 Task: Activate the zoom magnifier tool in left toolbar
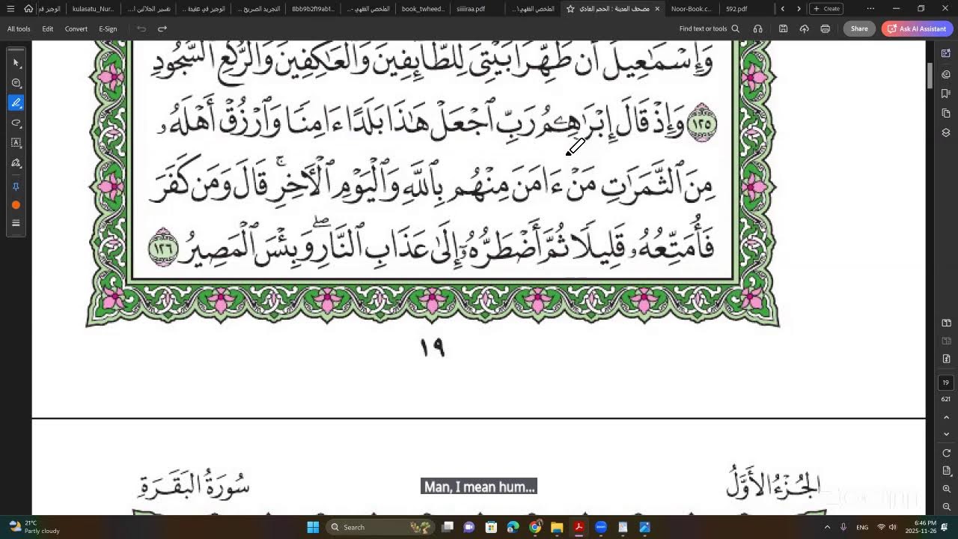tap(16, 83)
